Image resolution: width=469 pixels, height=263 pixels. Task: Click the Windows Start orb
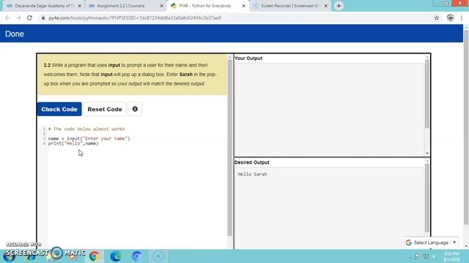coord(10,257)
